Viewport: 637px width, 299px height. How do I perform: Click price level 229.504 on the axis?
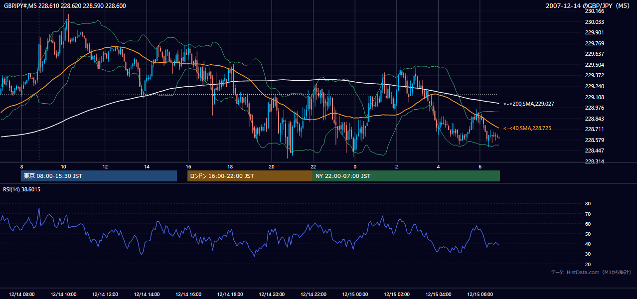tap(594, 65)
